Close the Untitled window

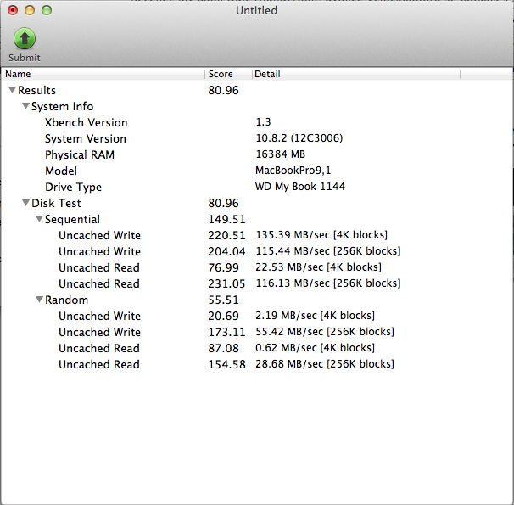click(13, 10)
